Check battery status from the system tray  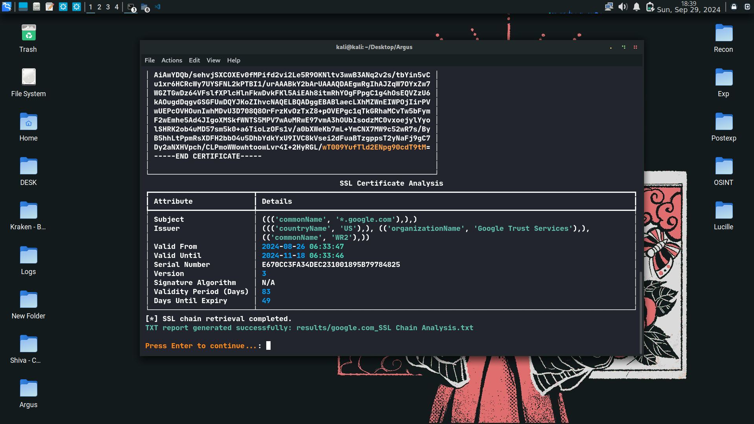[x=650, y=7]
